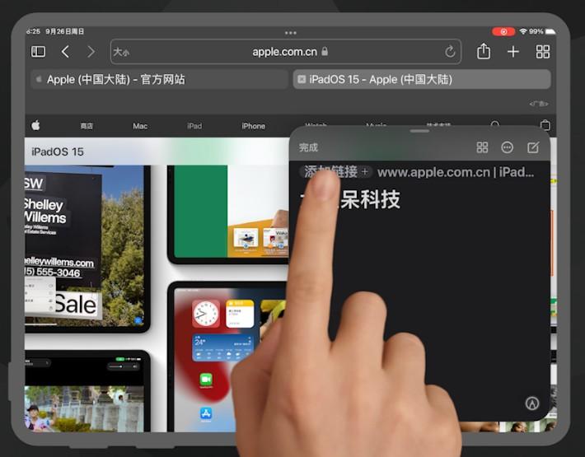Image resolution: width=585 pixels, height=457 pixels.
Task: Tap 完成 to finish the Quick Note
Action: [308, 147]
